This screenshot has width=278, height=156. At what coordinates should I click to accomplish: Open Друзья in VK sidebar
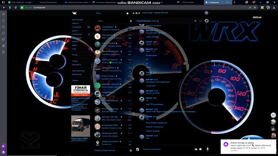coord(75,31)
